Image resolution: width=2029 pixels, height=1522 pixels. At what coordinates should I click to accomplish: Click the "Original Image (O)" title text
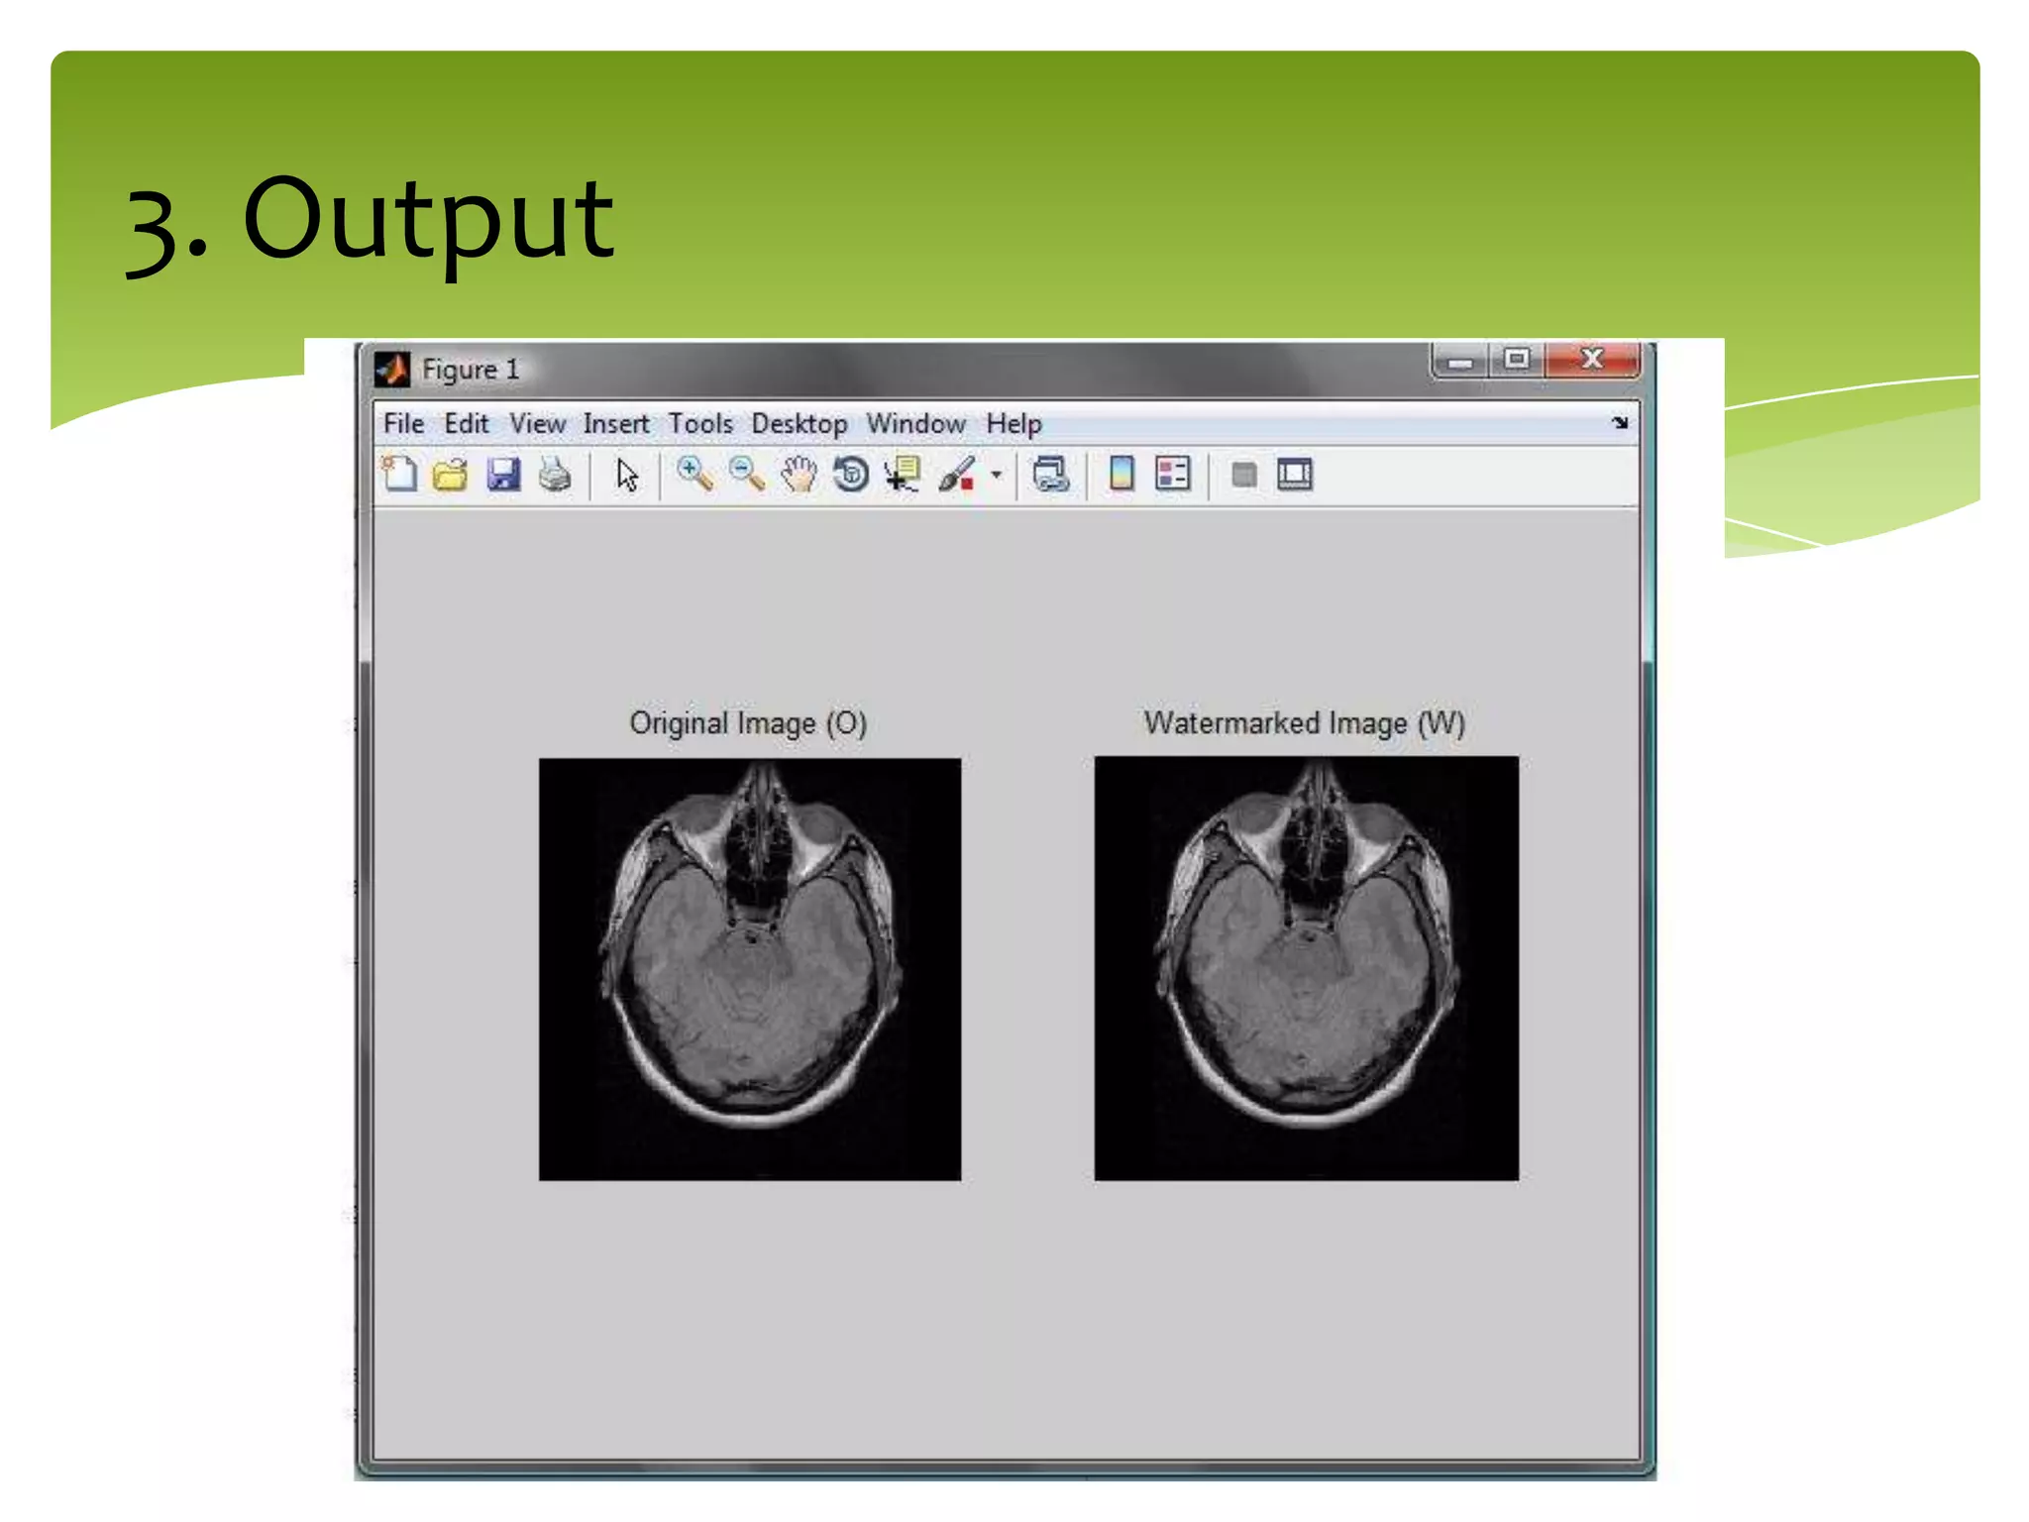748,723
